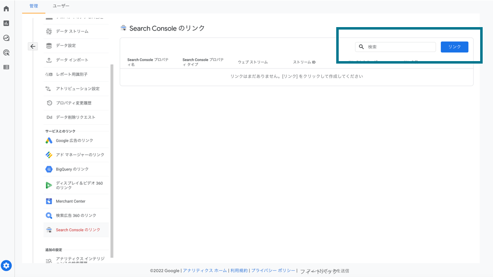This screenshot has height=277, width=493.
Task: Click the Ad Manager logo icon
Action: coord(49,155)
